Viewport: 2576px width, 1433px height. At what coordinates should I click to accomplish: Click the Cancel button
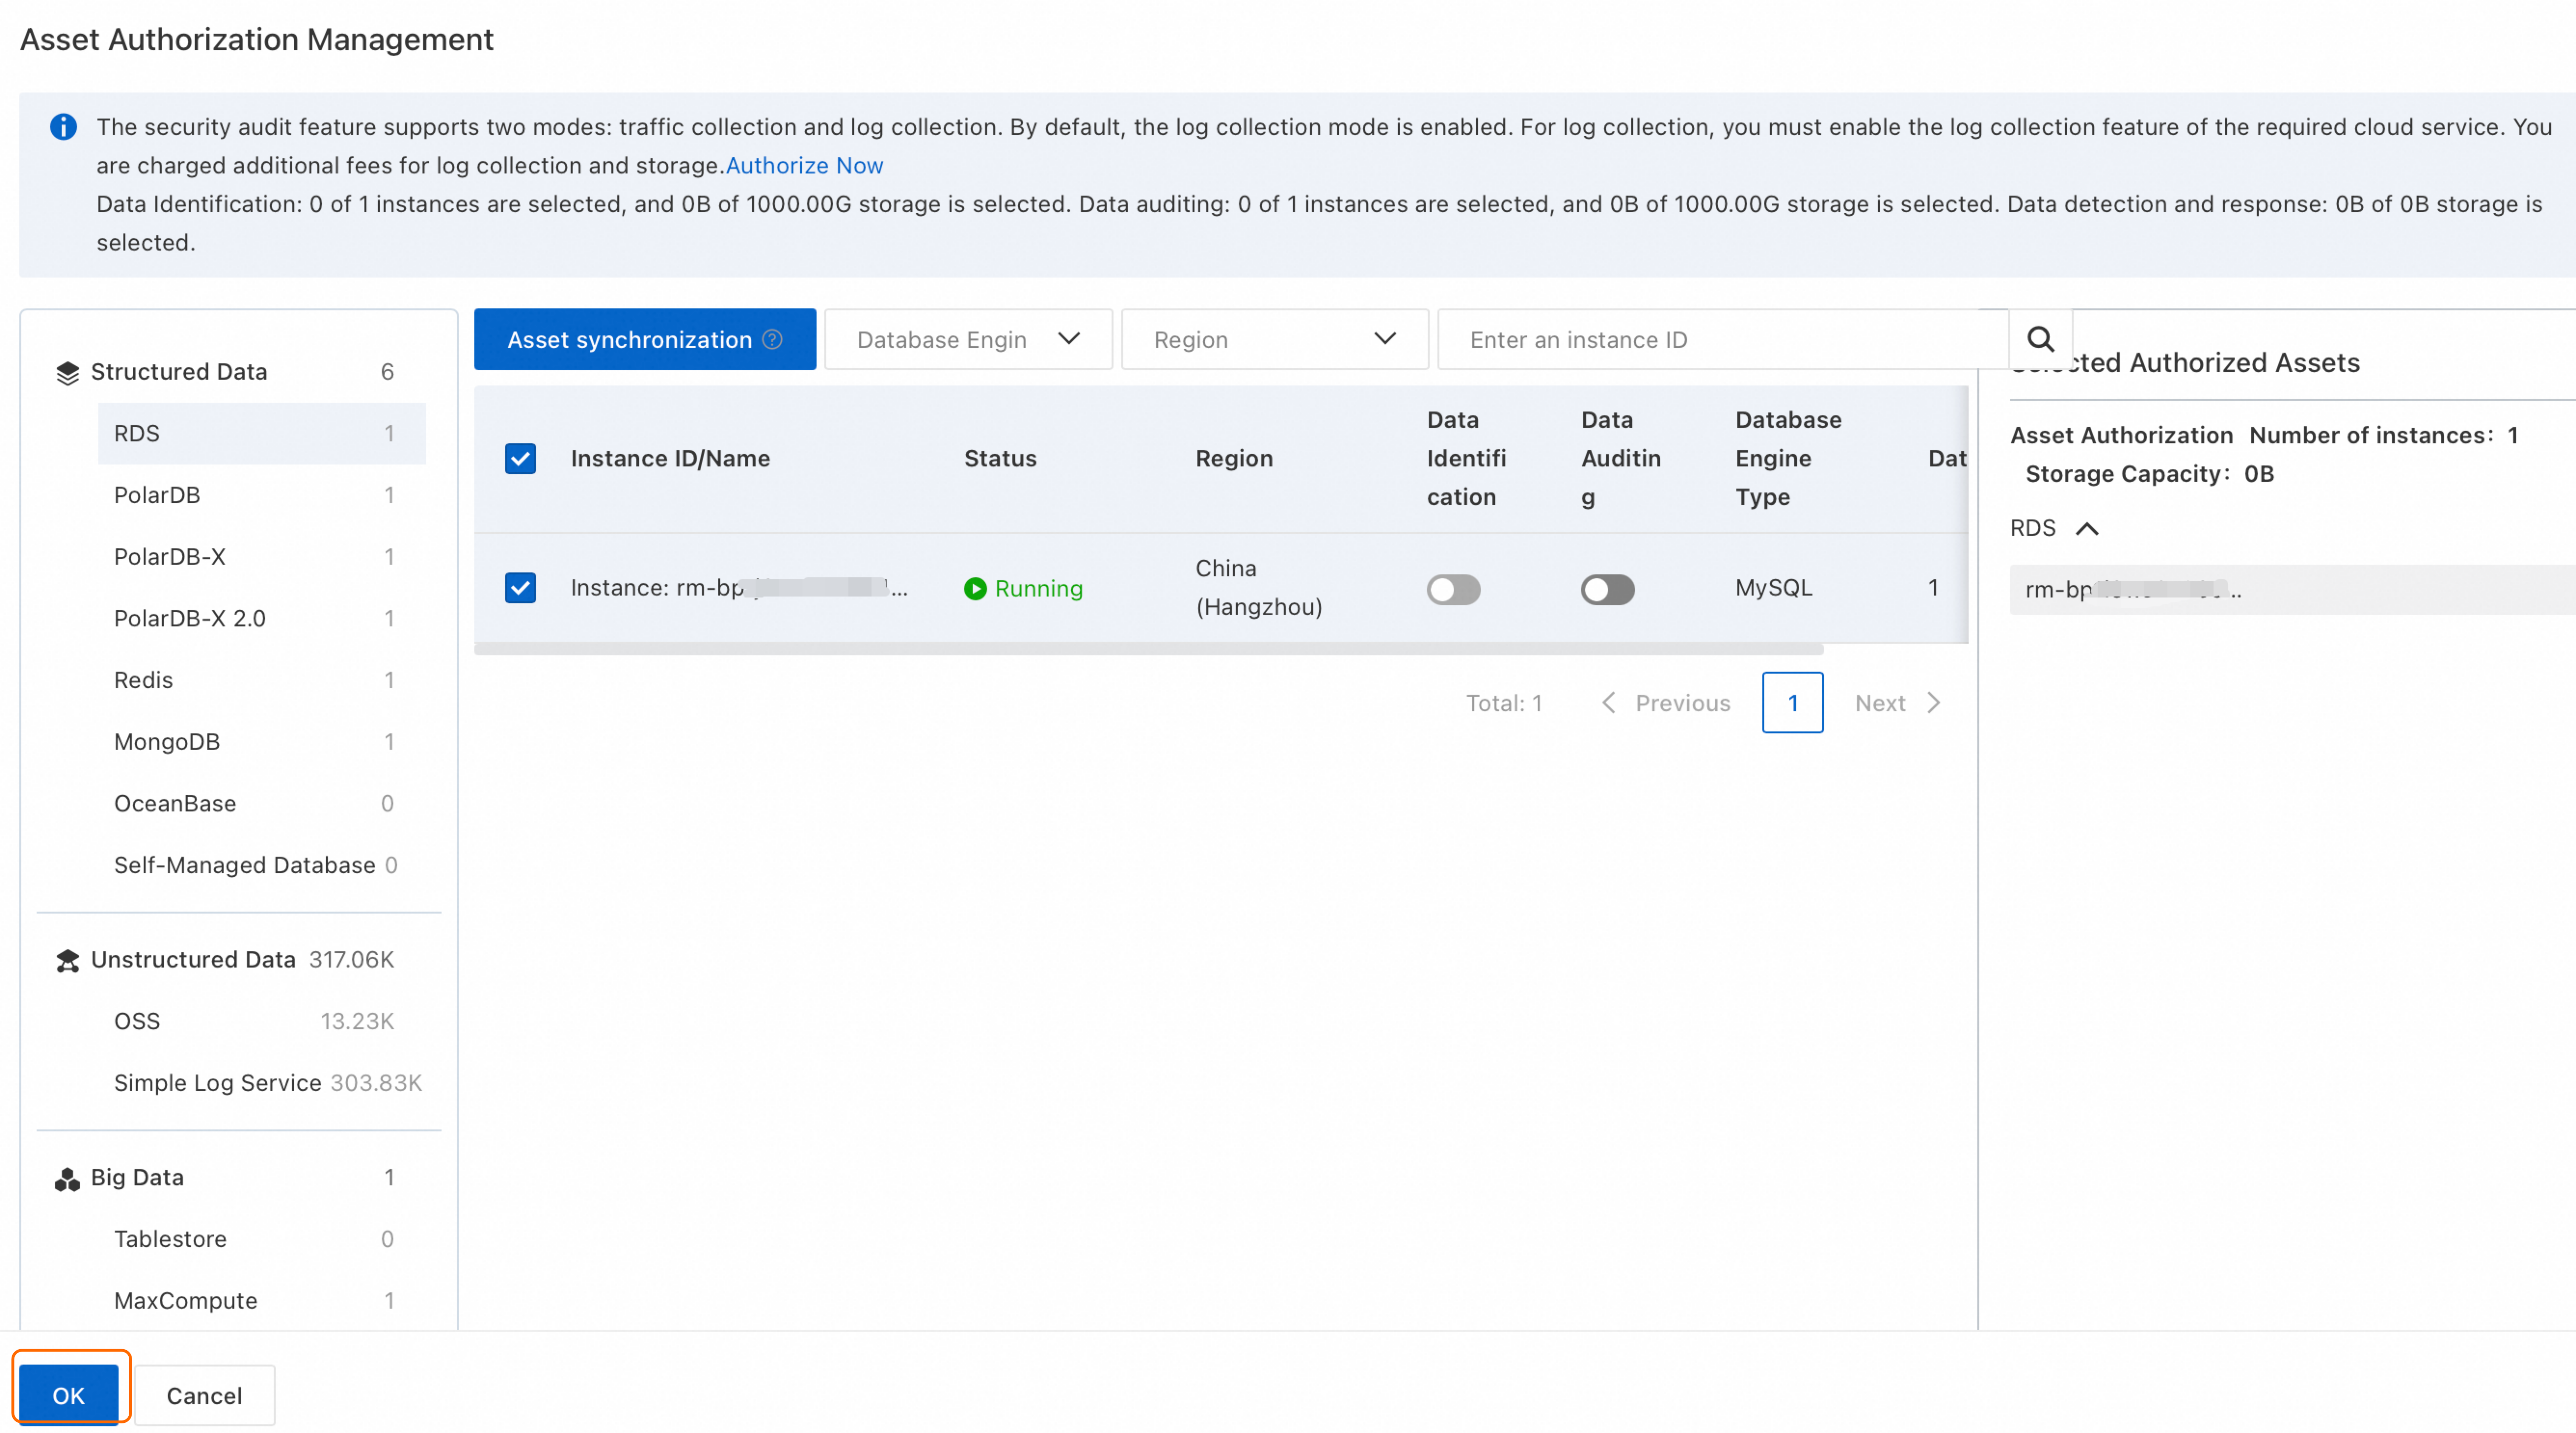(x=204, y=1395)
